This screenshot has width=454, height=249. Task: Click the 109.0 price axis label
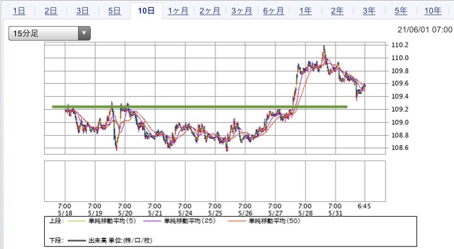point(400,122)
